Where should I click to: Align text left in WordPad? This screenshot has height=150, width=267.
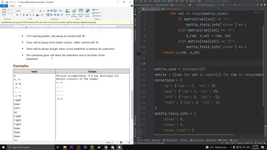pos(48,15)
